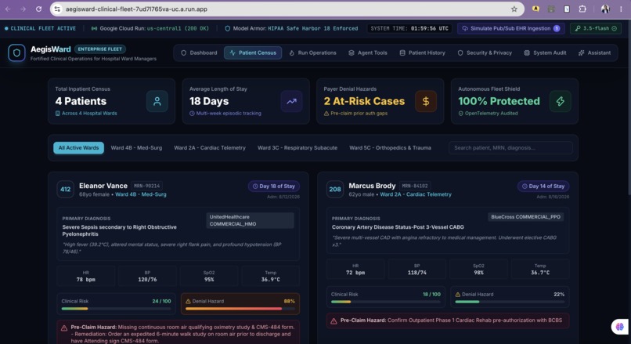Screen dimensions: 631x344
Task: Click the patient search field
Action: point(510,148)
